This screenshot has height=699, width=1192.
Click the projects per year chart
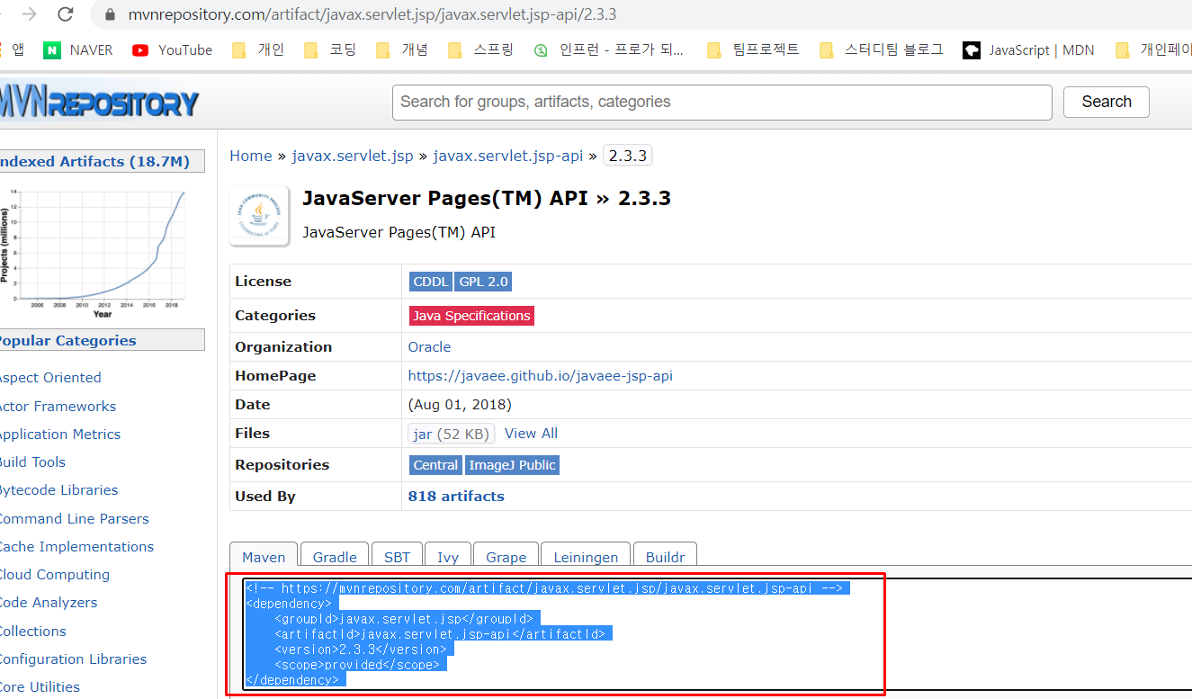coord(94,254)
